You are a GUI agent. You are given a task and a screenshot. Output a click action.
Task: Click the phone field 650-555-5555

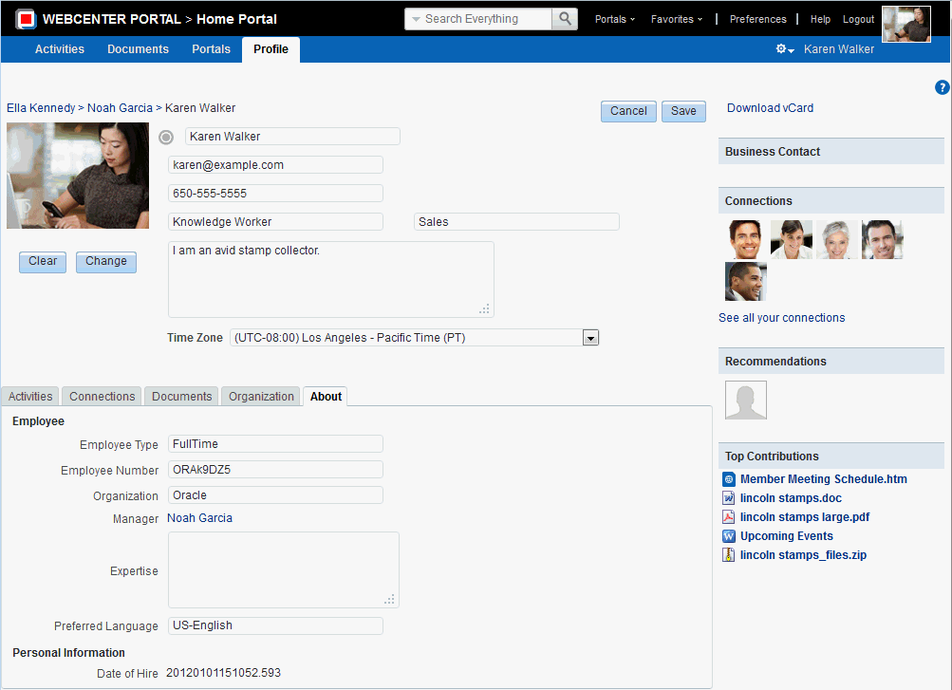[275, 194]
